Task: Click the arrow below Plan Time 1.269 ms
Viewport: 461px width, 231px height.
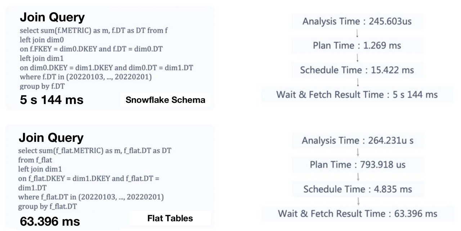Action: (357, 58)
